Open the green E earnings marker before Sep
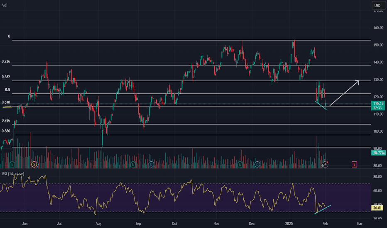This screenshot has width=387, height=228. 133,164
